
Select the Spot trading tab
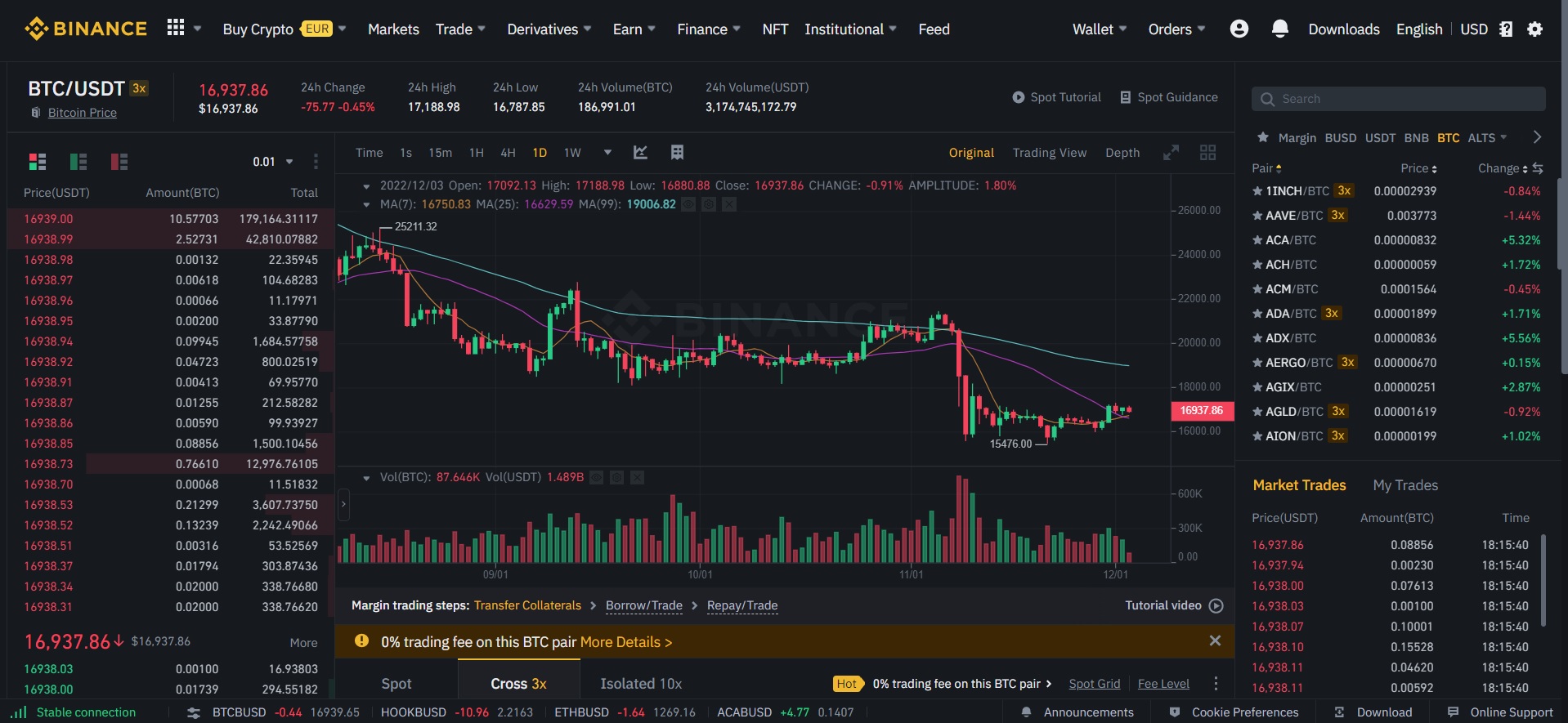click(x=396, y=684)
